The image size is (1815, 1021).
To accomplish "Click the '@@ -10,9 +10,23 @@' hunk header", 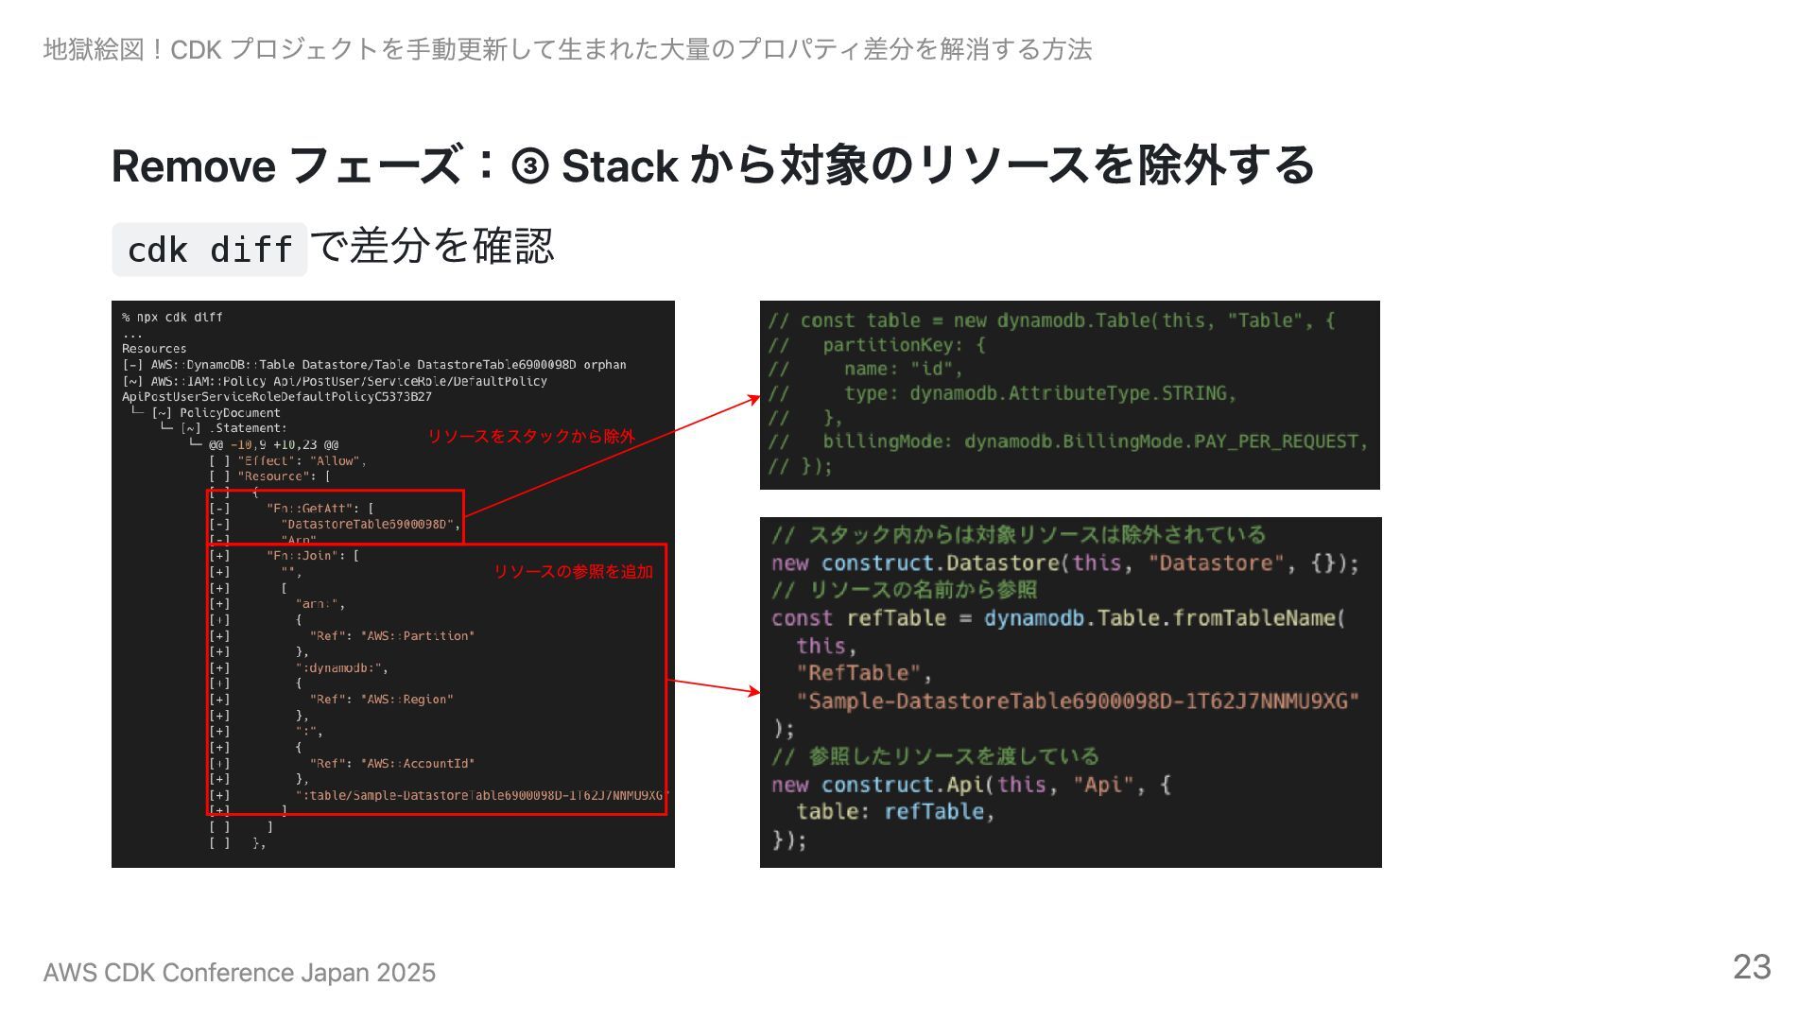I will pos(273,444).
